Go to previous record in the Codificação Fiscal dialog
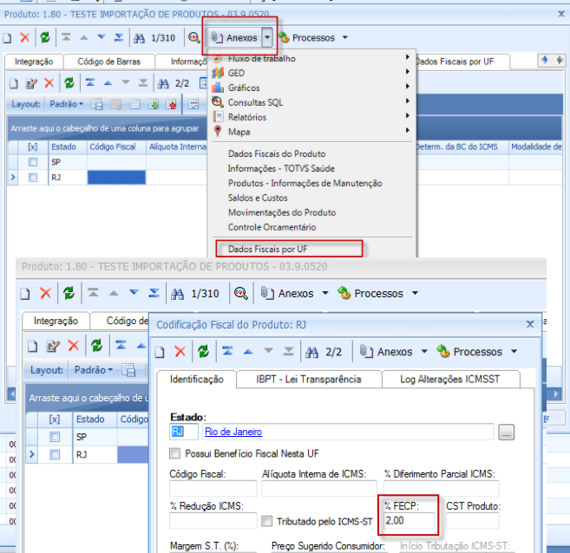 (248, 351)
